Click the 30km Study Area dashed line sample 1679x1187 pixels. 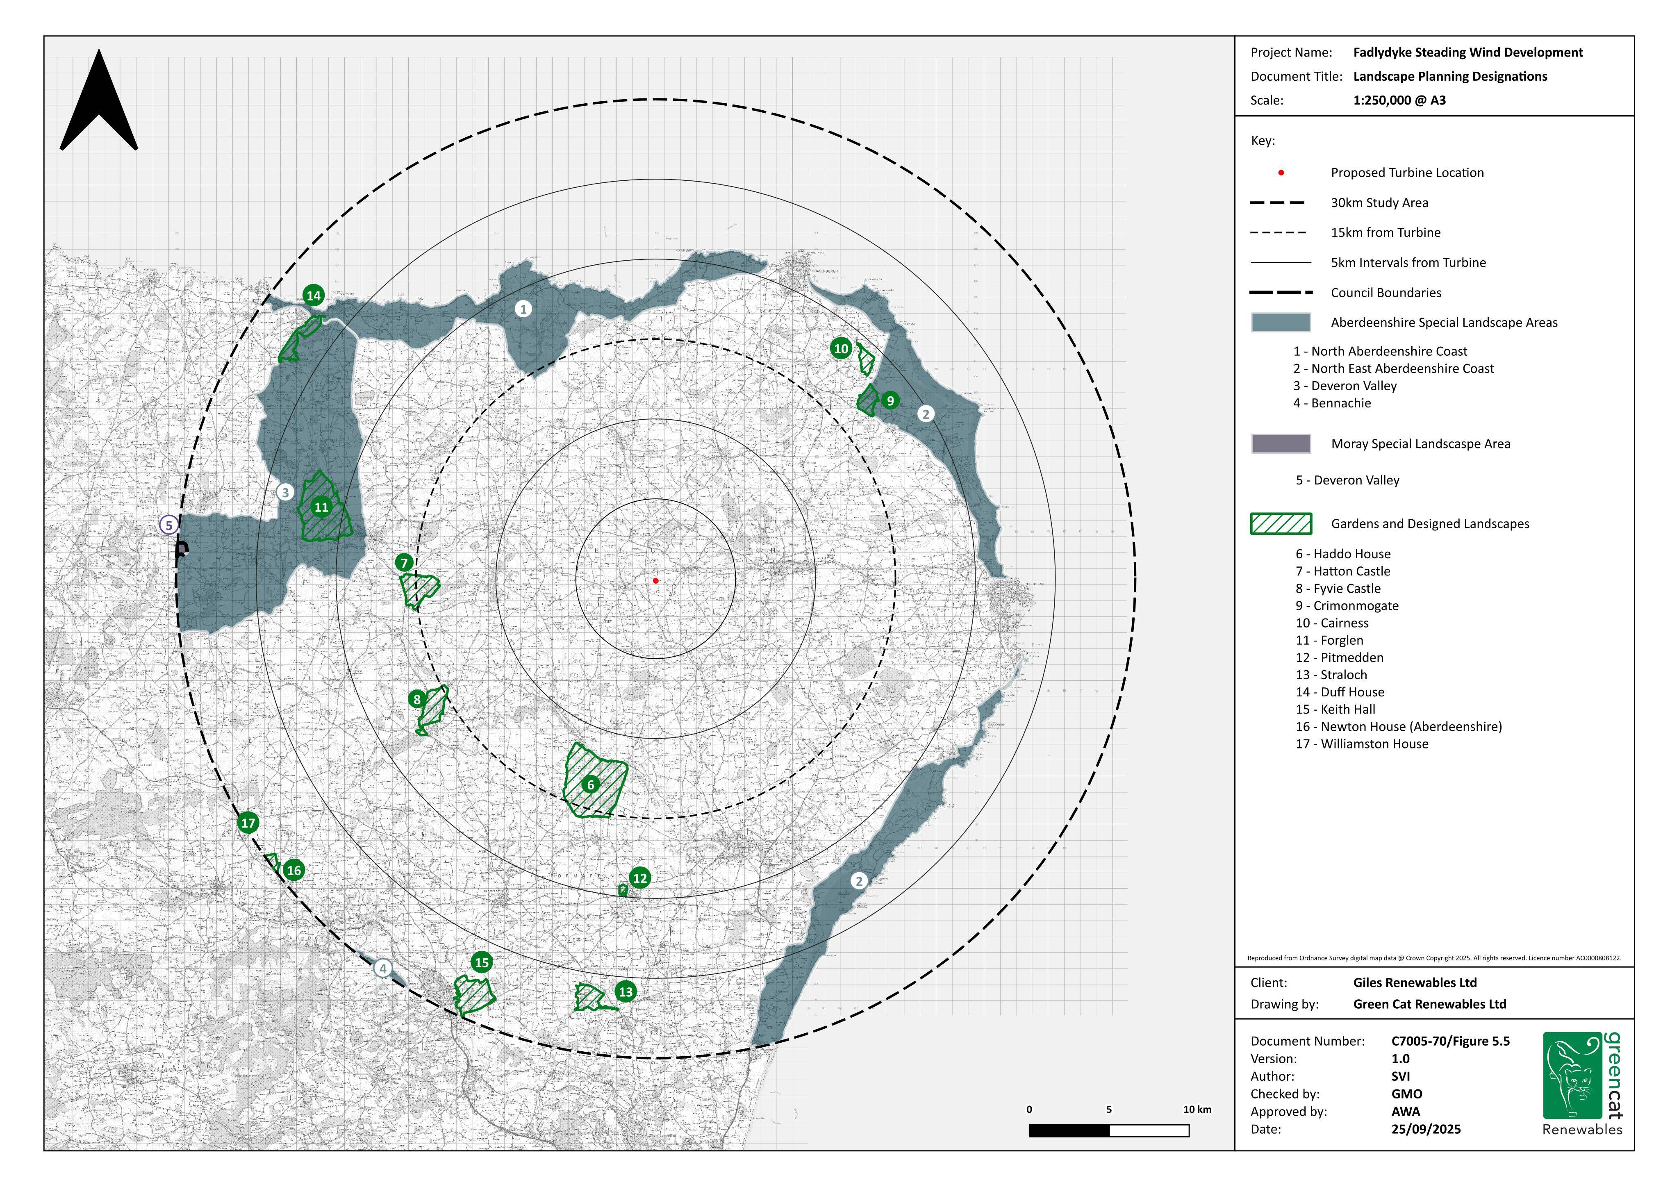[x=1278, y=202]
